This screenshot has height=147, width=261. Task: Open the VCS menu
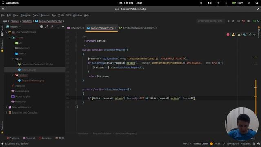coord(69,15)
